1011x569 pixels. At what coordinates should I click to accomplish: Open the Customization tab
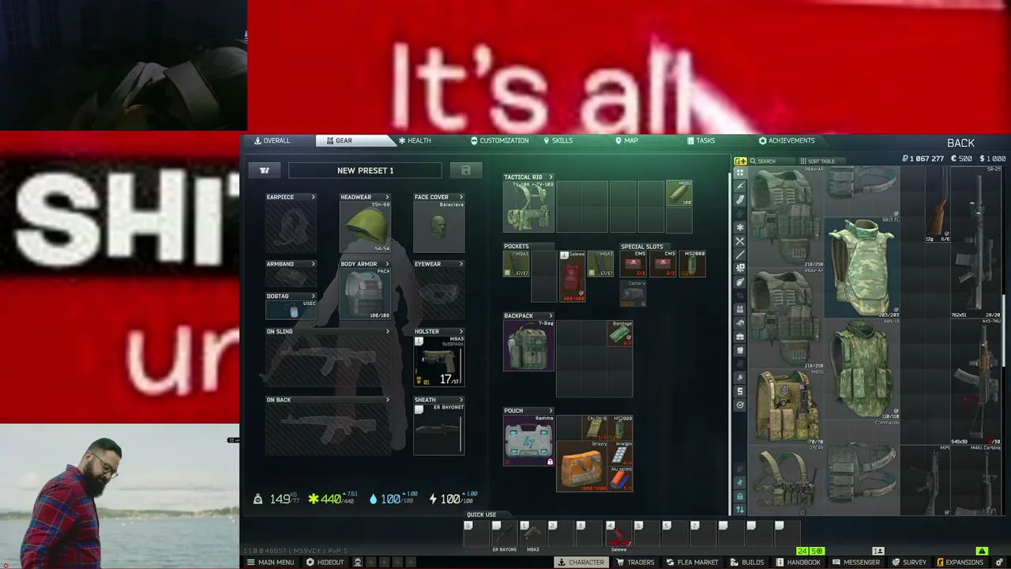[x=499, y=141]
